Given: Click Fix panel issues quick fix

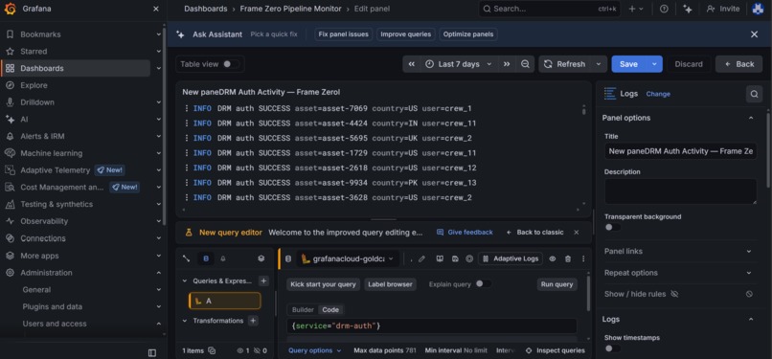Looking at the screenshot, I should click(343, 34).
